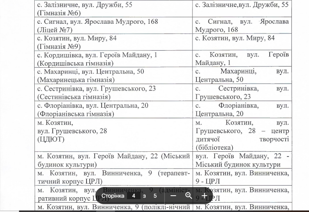Select '(Сестинівська гімназія)' text in left column

(73, 97)
